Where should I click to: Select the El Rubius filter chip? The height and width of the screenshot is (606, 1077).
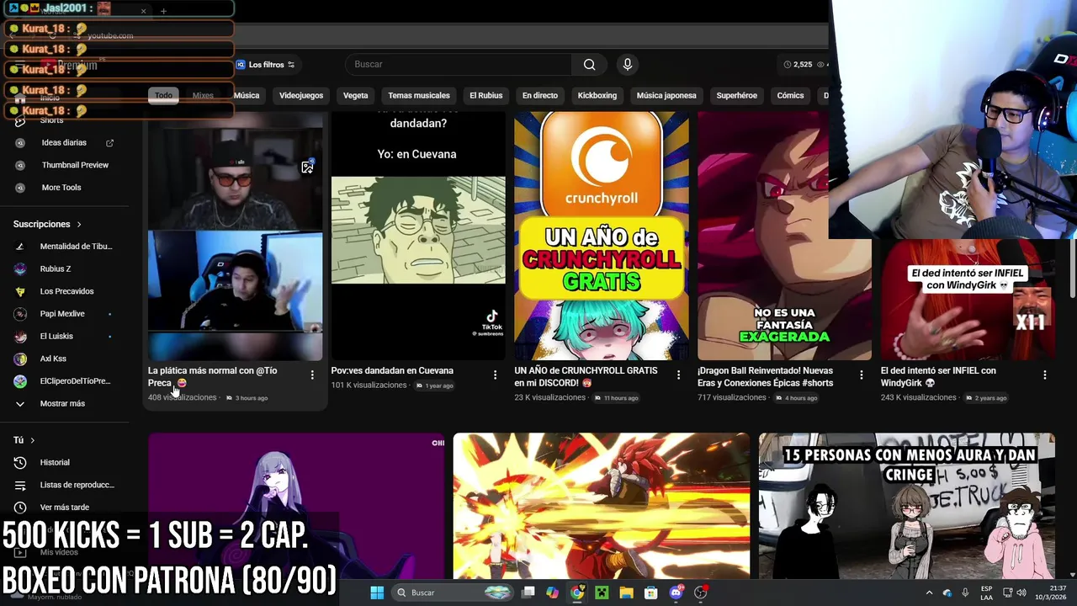485,95
